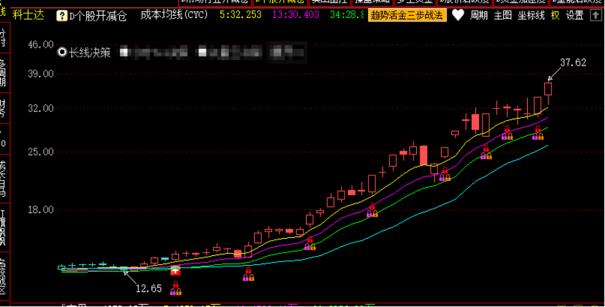
Task: Click the 46.00 price axis label
Action: 41,44
